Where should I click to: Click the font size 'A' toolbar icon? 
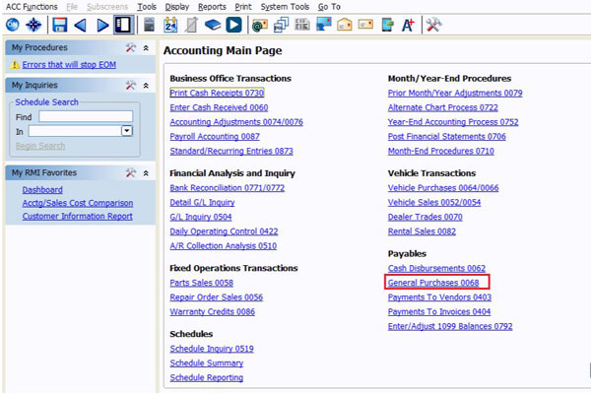408,24
